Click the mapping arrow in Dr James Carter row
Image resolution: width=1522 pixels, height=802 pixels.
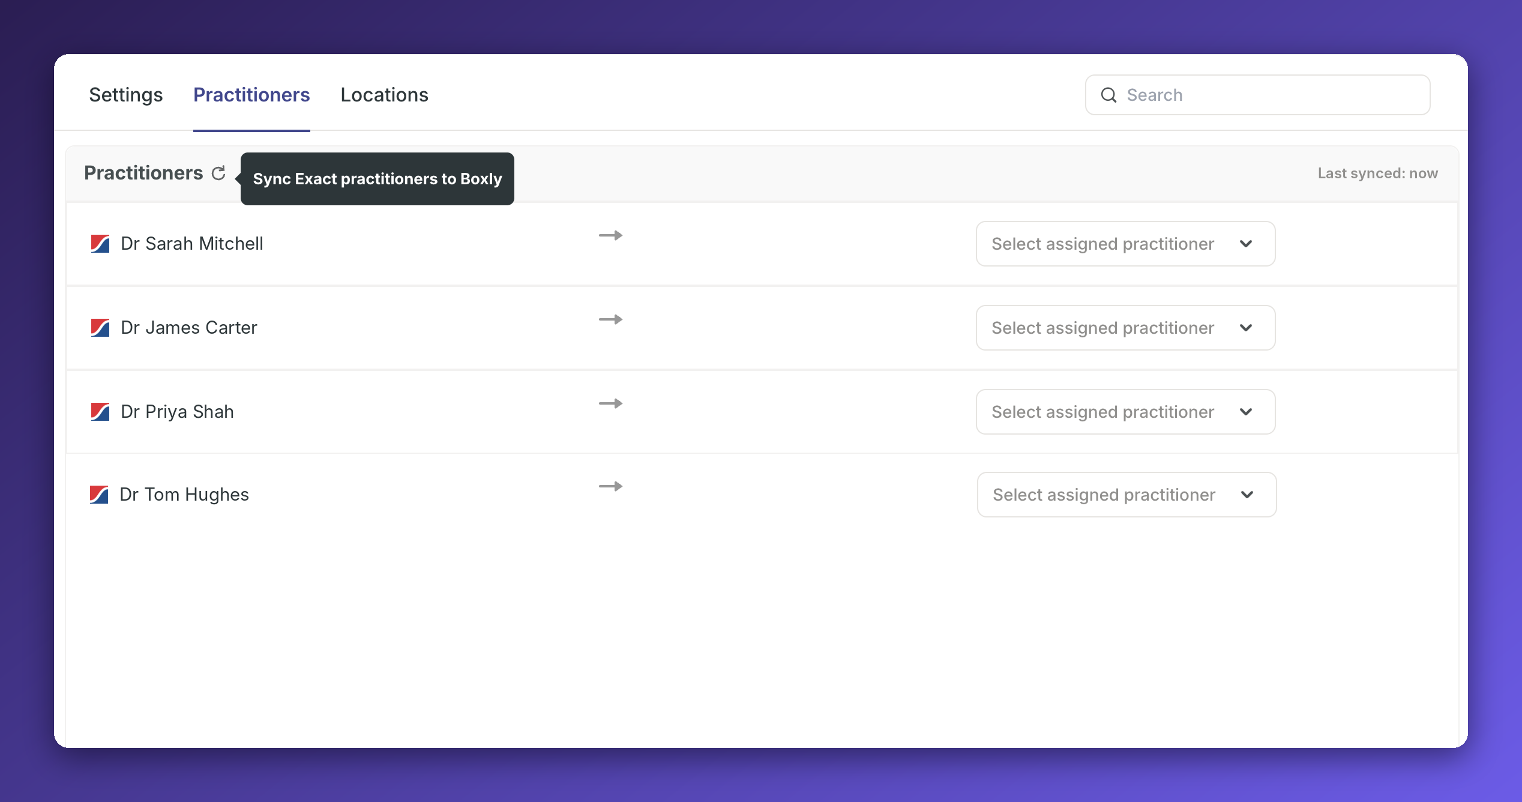point(610,319)
